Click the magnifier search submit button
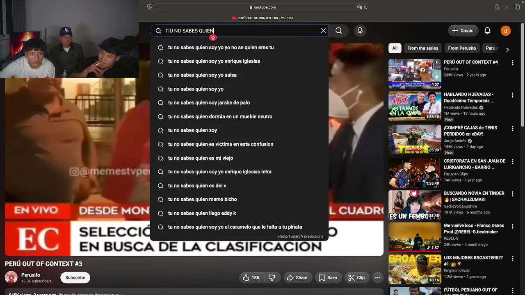This screenshot has width=525, height=295. tap(338, 31)
